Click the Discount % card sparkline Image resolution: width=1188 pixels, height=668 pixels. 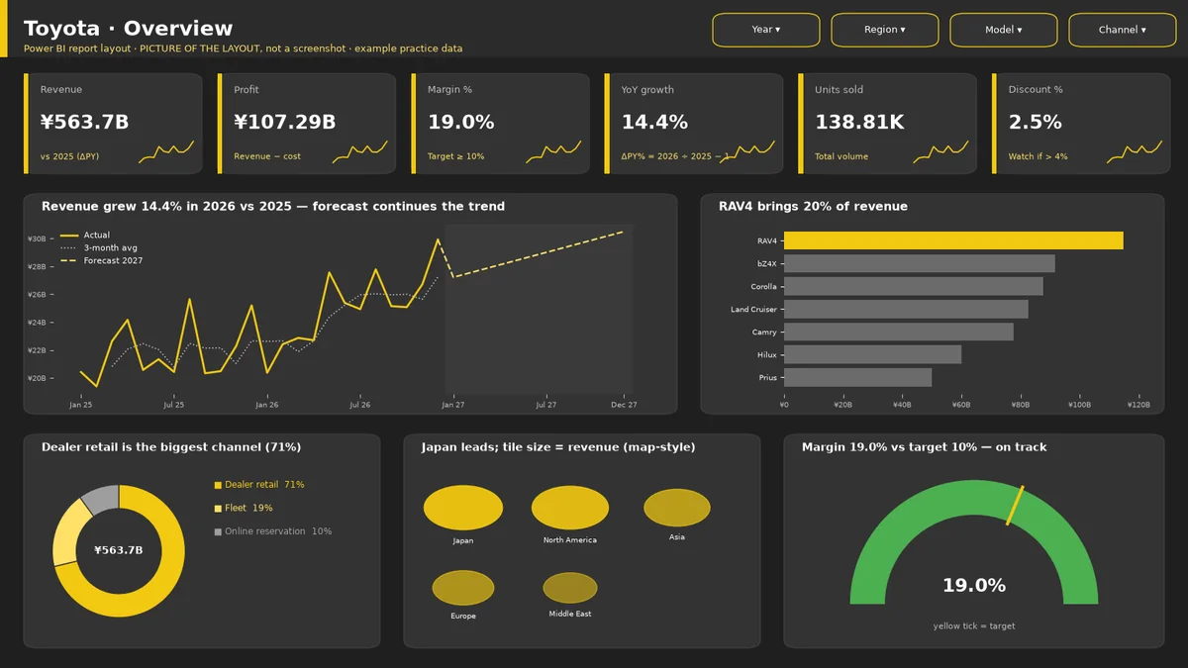[1135, 151]
